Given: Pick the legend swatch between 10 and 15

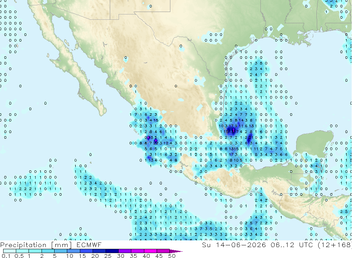Looking at the screenshot, I should click(74, 251).
